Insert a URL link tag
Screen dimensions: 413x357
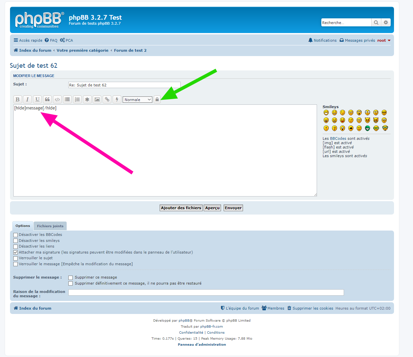coord(107,99)
